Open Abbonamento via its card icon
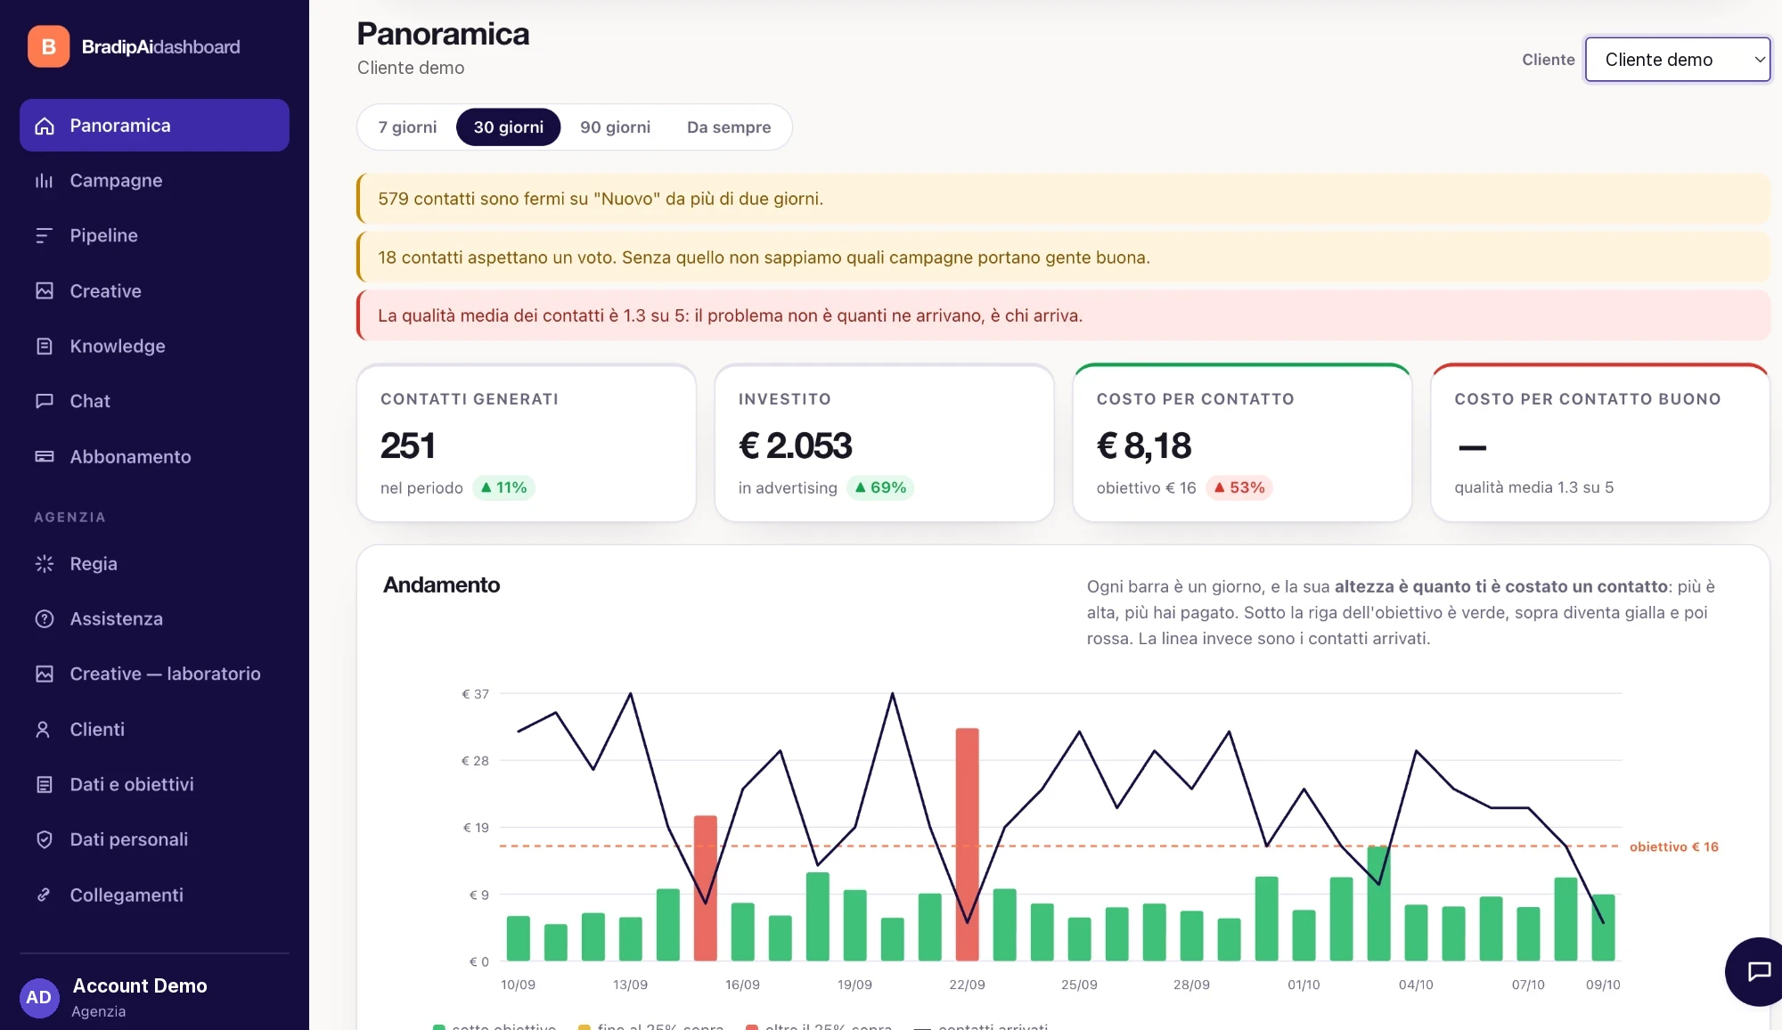 pos(45,456)
